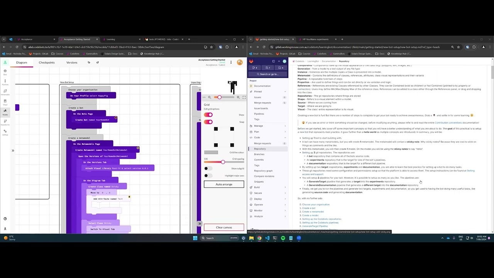Click the undo arrow in diagram toolbar
Image resolution: width=494 pixels, height=278 pixels.
pos(89,63)
